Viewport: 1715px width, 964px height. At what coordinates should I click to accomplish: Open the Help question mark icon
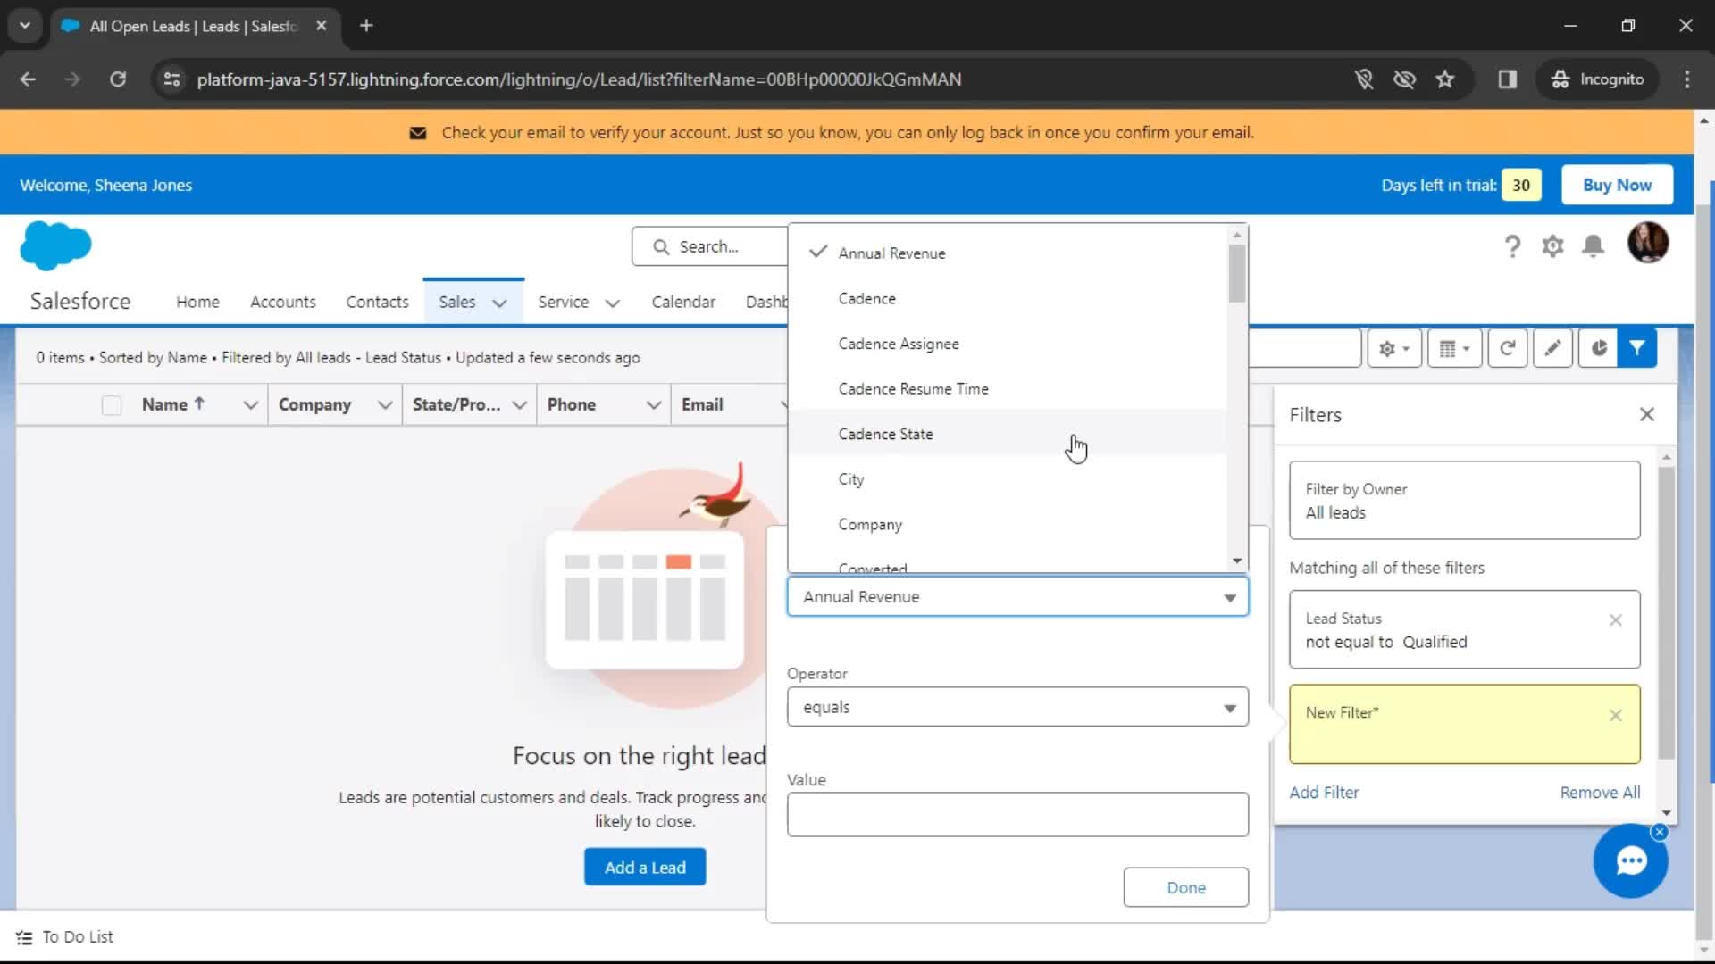[x=1512, y=245]
